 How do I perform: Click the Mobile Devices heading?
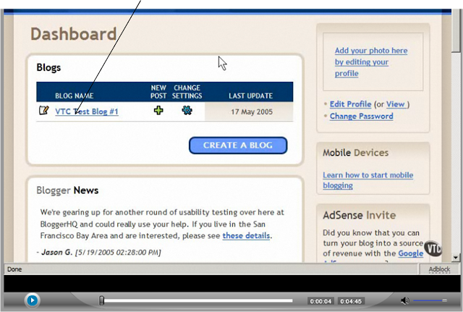pyautogui.click(x=355, y=153)
